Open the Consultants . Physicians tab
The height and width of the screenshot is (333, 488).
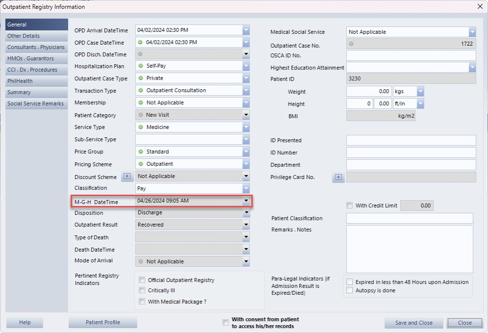click(x=37, y=48)
